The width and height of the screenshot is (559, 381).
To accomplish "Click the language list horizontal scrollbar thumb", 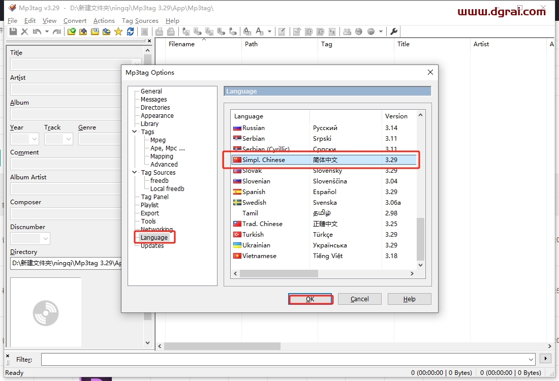I will coord(279,273).
